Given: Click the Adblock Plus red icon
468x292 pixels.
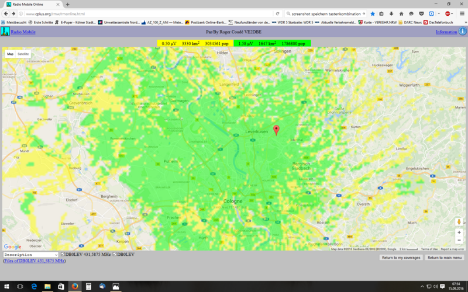Looking at the screenshot, I should (448, 13).
